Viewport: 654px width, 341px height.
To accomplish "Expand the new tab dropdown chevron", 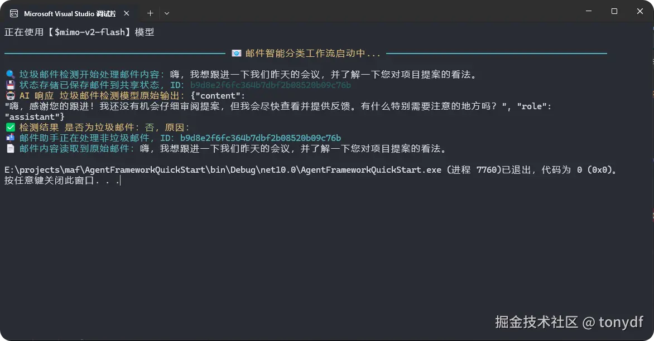I will [167, 13].
